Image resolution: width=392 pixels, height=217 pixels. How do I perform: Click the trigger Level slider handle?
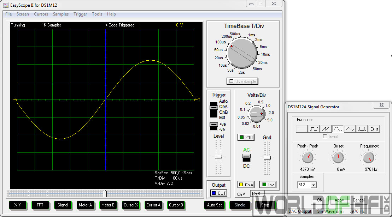[218, 157]
